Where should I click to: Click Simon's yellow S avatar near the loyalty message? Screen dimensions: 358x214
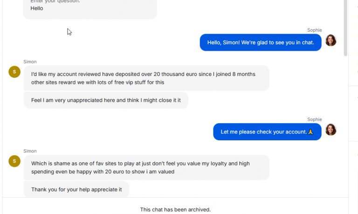coord(14,161)
